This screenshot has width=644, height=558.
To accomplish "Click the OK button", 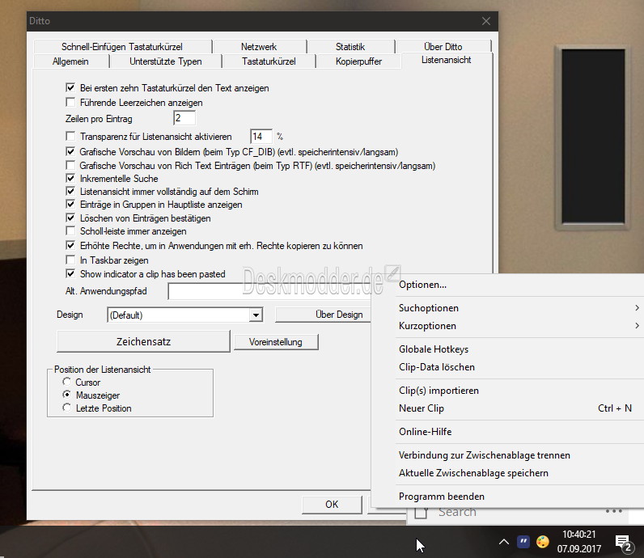I will [x=332, y=505].
